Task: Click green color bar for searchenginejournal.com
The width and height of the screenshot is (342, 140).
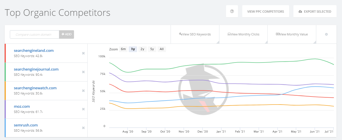Action: (5, 72)
